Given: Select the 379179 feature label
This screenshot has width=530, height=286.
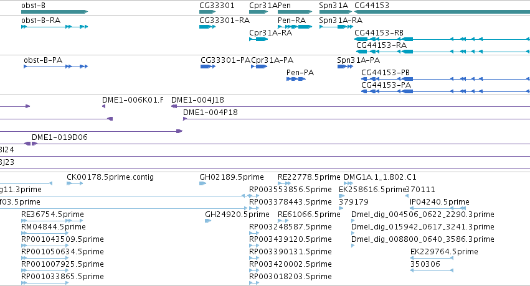Looking at the screenshot, I should [x=354, y=202].
